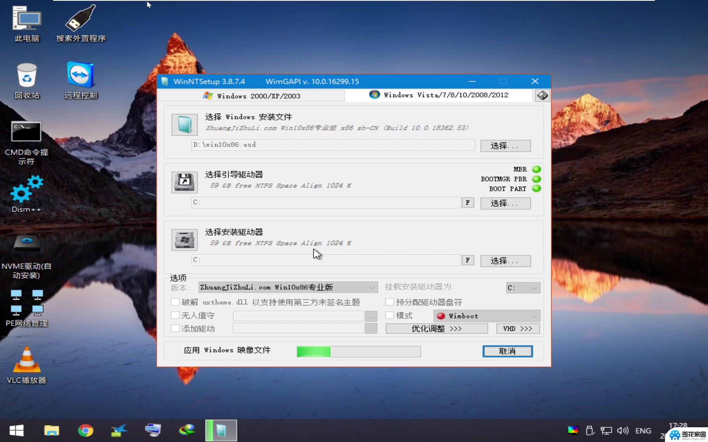Expand the 版本 edition dropdown
Viewport: 708px width, 442px height.
[x=288, y=288]
